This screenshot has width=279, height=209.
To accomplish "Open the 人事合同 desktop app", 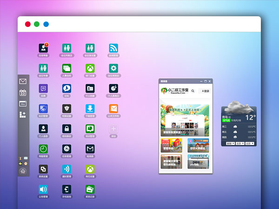I will click(67, 68).
